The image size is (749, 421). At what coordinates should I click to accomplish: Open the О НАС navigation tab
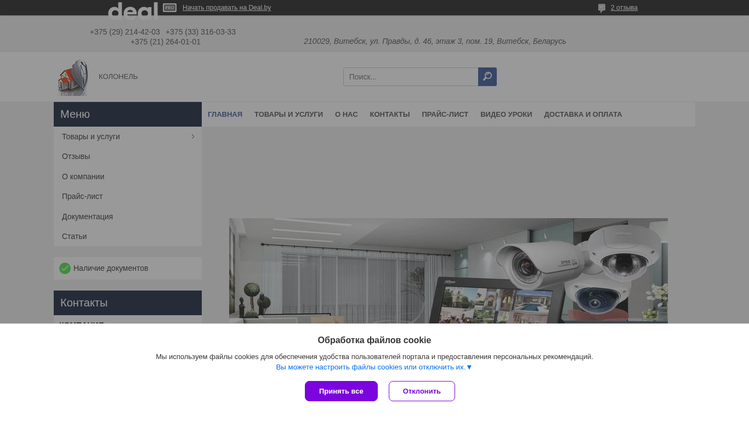click(x=347, y=115)
